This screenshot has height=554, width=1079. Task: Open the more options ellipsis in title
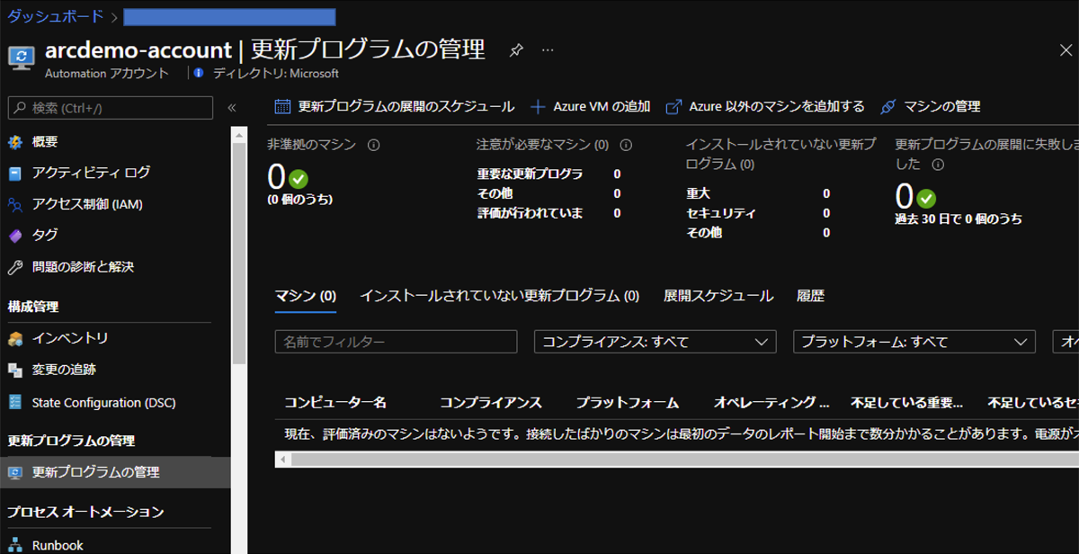[548, 50]
